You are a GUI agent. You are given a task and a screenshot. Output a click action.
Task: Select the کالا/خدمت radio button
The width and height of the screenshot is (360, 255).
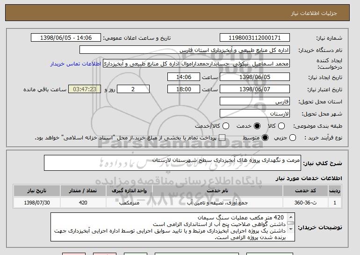[x=226, y=126]
